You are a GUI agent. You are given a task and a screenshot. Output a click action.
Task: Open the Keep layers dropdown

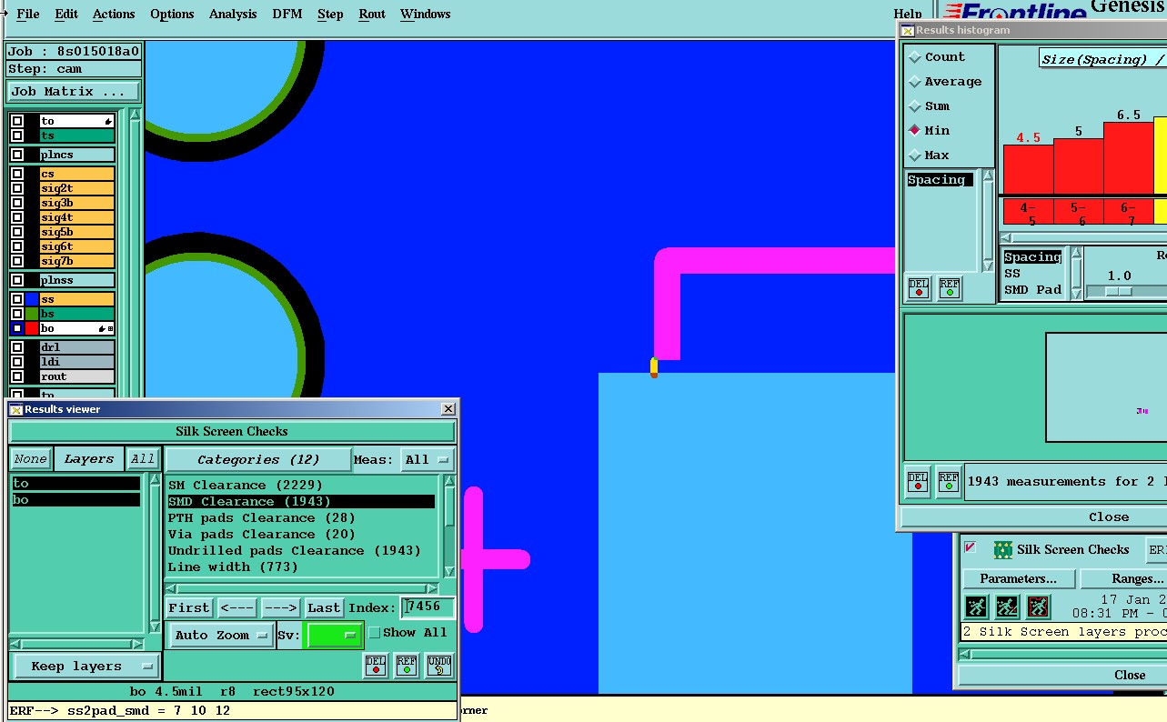pos(86,666)
